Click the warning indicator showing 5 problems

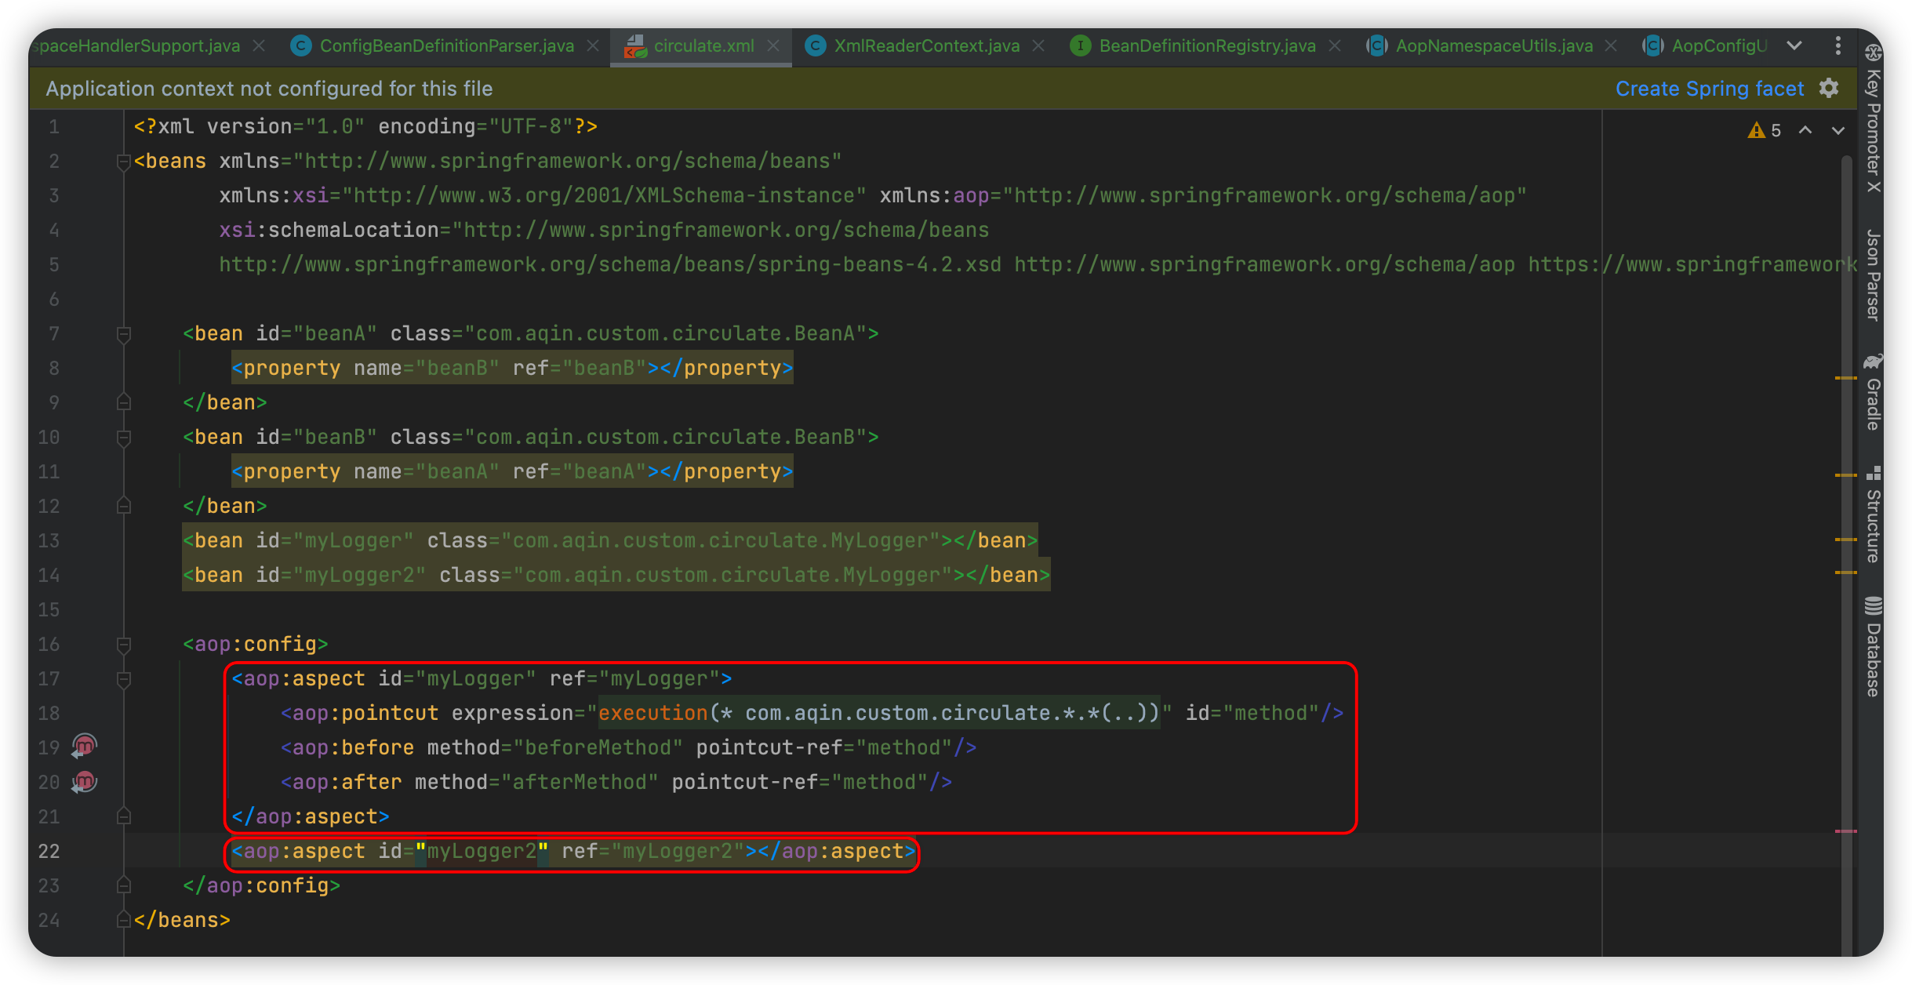pyautogui.click(x=1765, y=130)
